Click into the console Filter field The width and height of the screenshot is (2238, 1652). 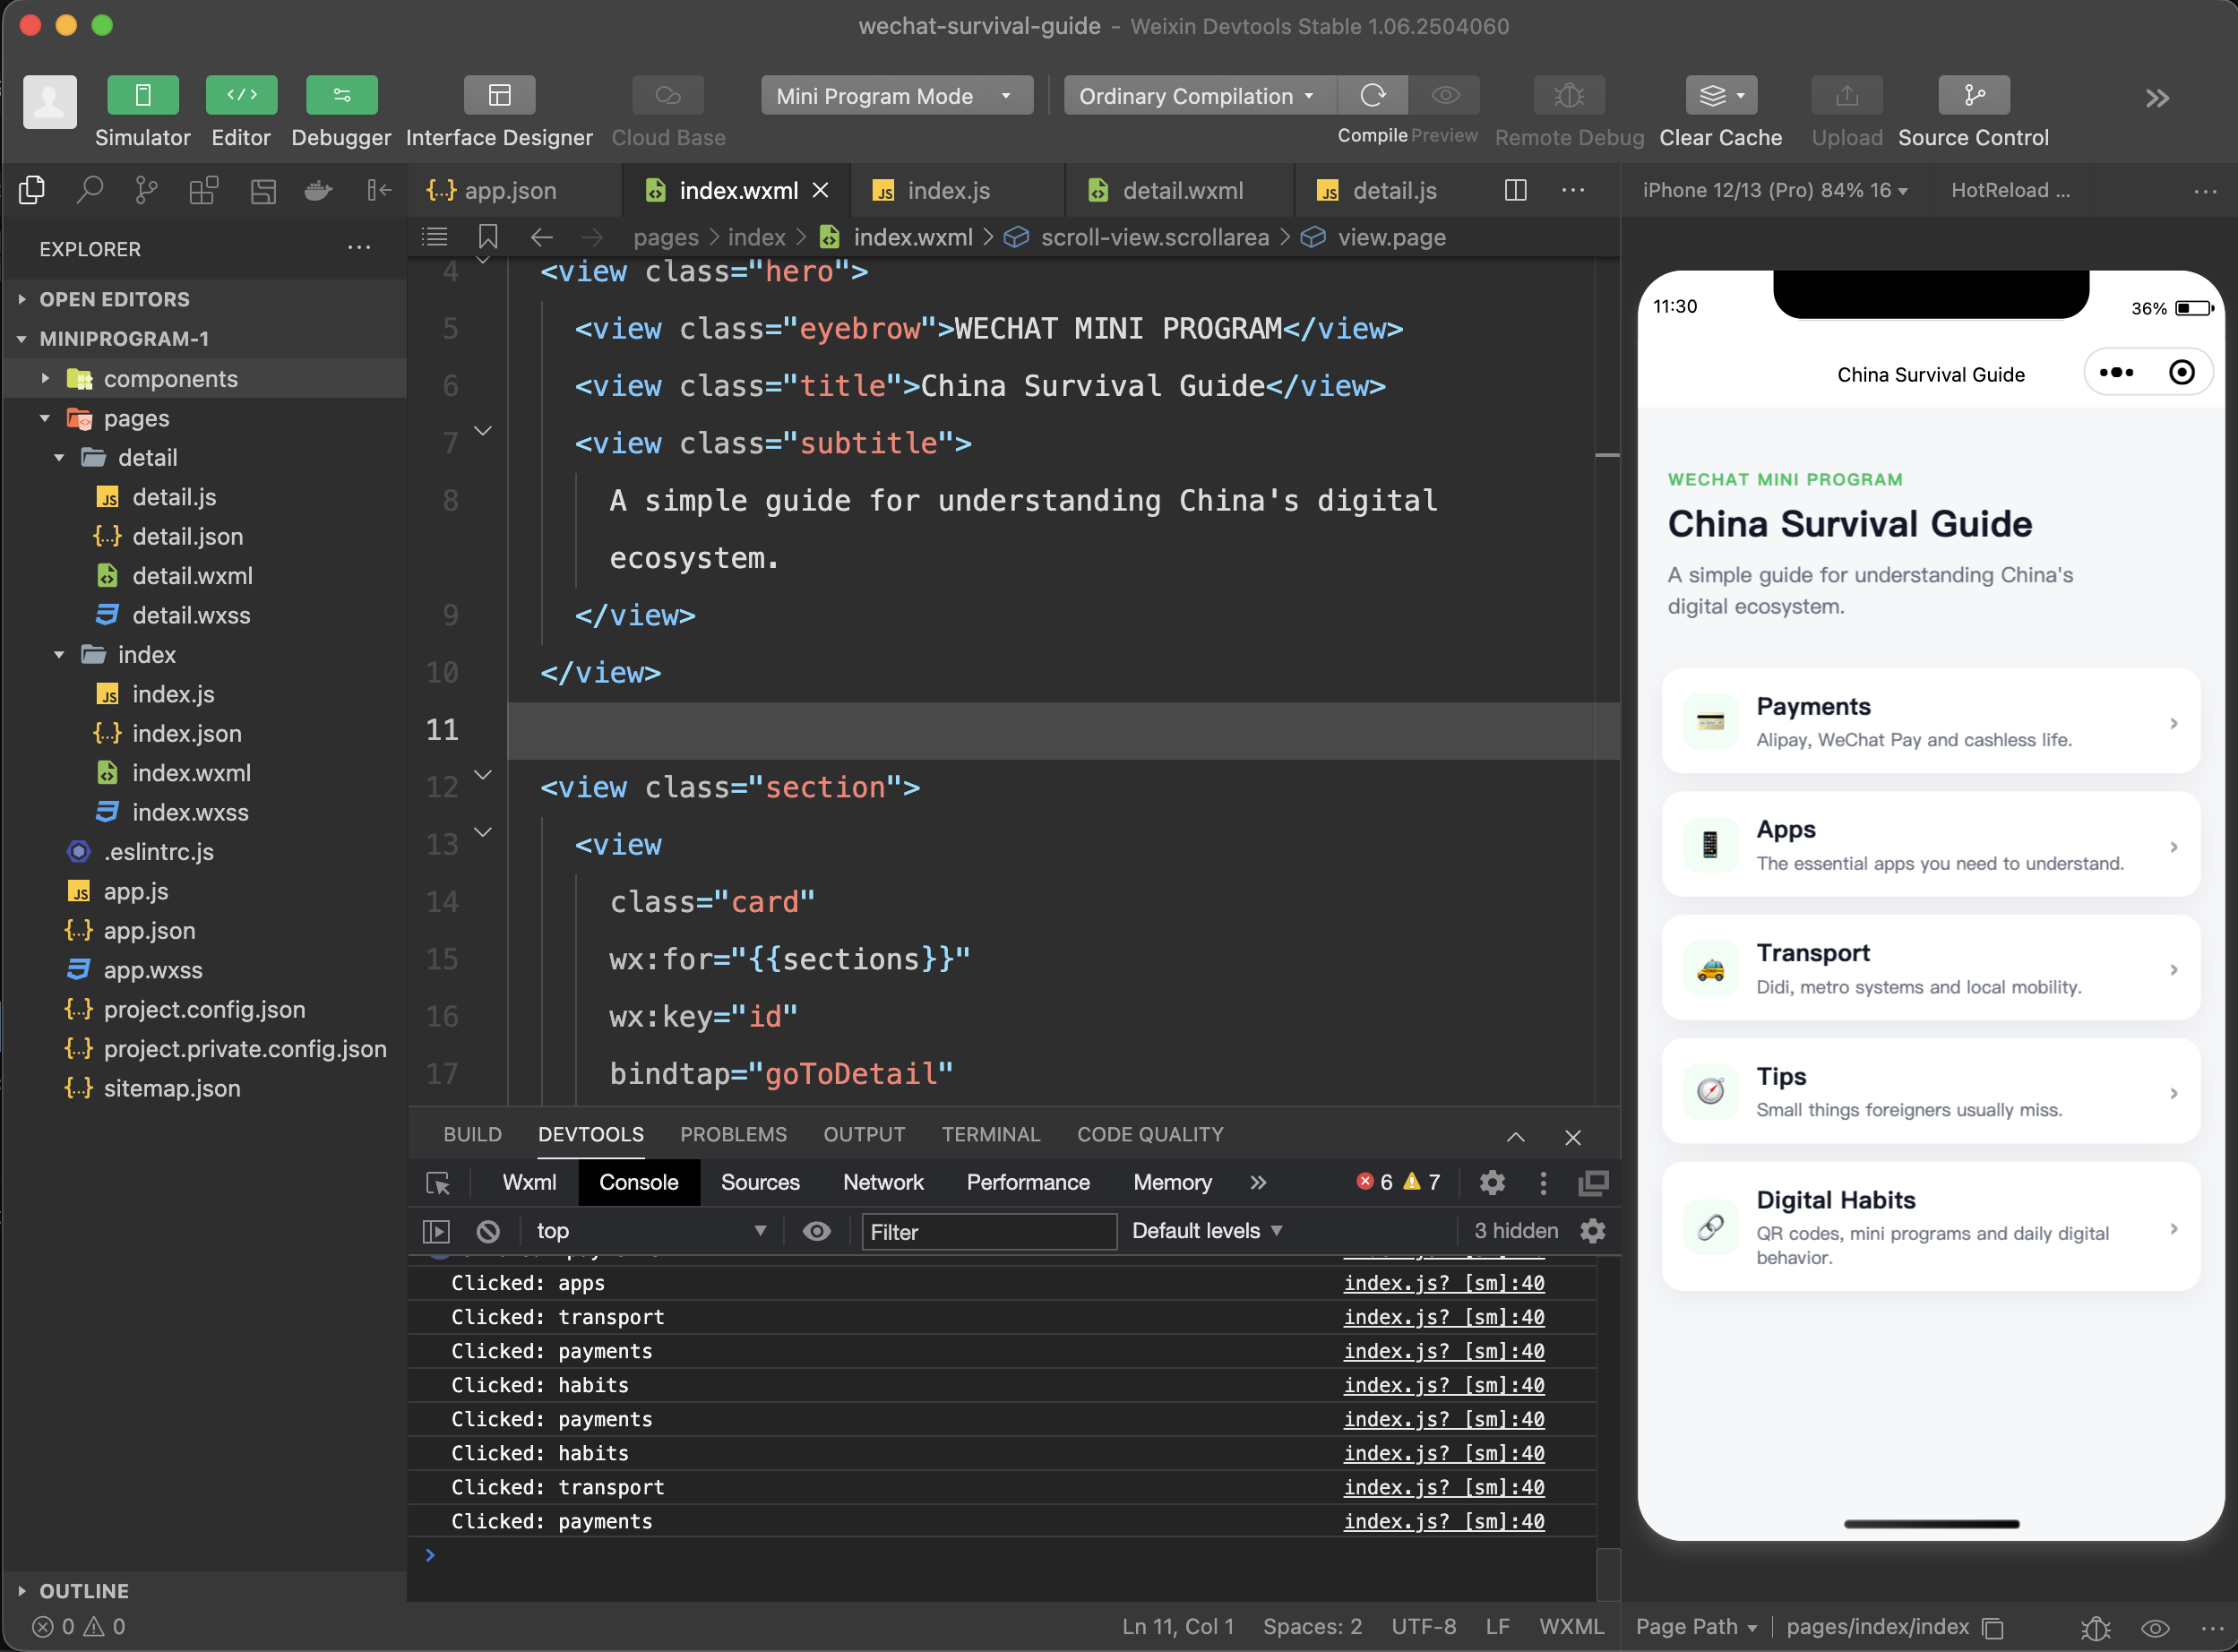point(988,1231)
